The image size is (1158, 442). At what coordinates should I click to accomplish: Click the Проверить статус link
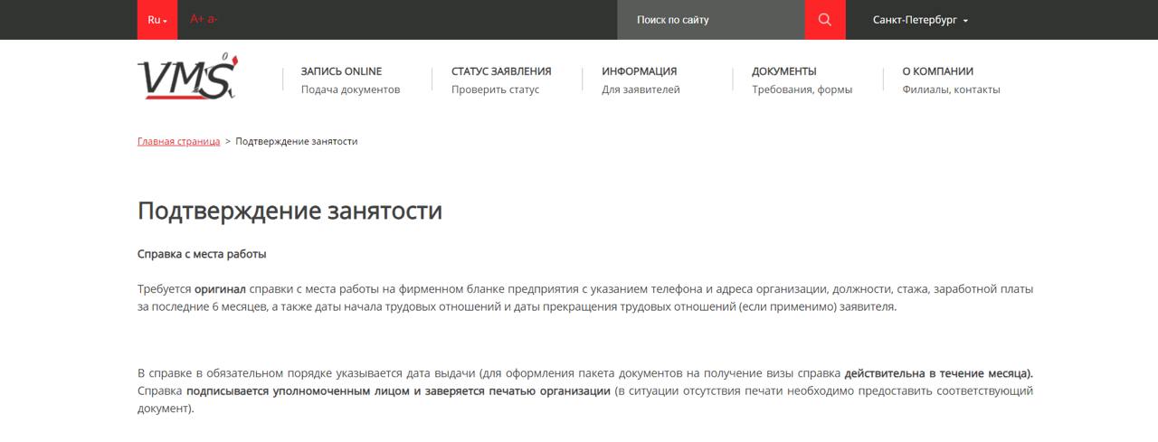(495, 89)
